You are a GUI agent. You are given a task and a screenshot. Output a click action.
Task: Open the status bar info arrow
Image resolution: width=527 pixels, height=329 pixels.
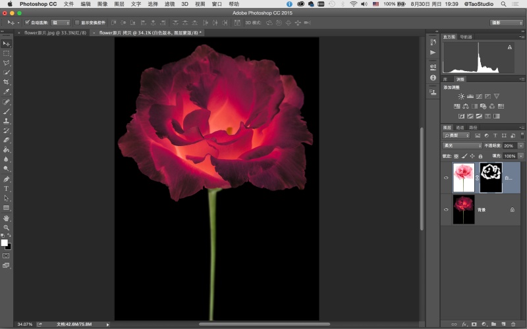coord(107,324)
